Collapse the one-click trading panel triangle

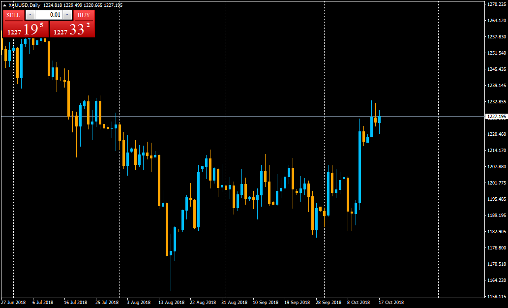pos(4,5)
